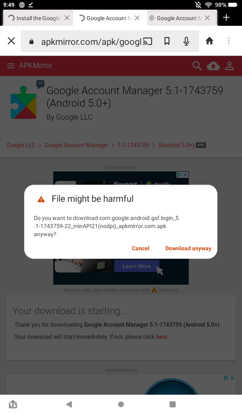Tap Google Account Manager breadcrumb link

click(76, 145)
